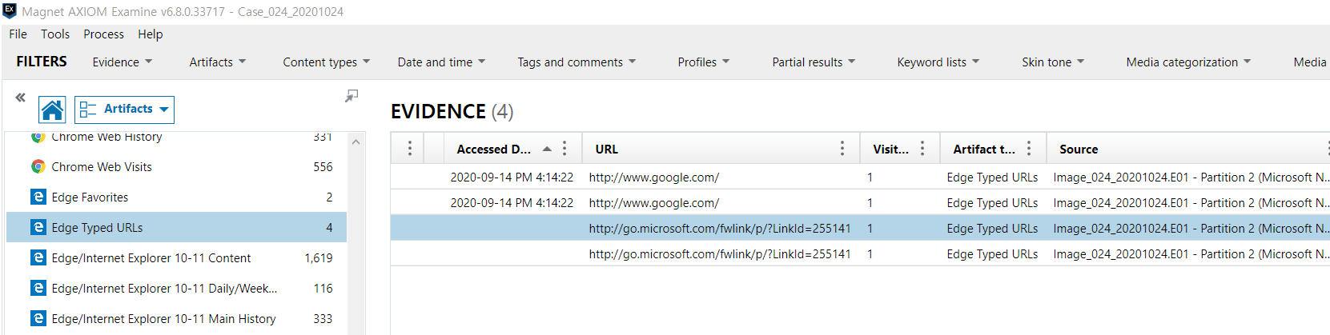
Task: Open the Process menu
Action: pyautogui.click(x=103, y=34)
